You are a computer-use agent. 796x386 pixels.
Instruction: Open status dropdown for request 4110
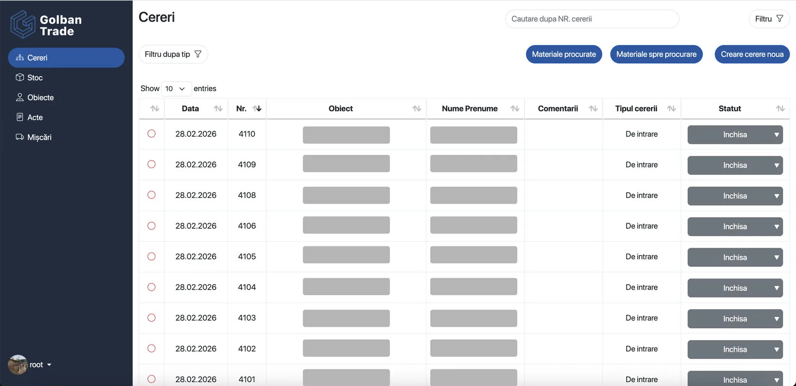pyautogui.click(x=735, y=135)
